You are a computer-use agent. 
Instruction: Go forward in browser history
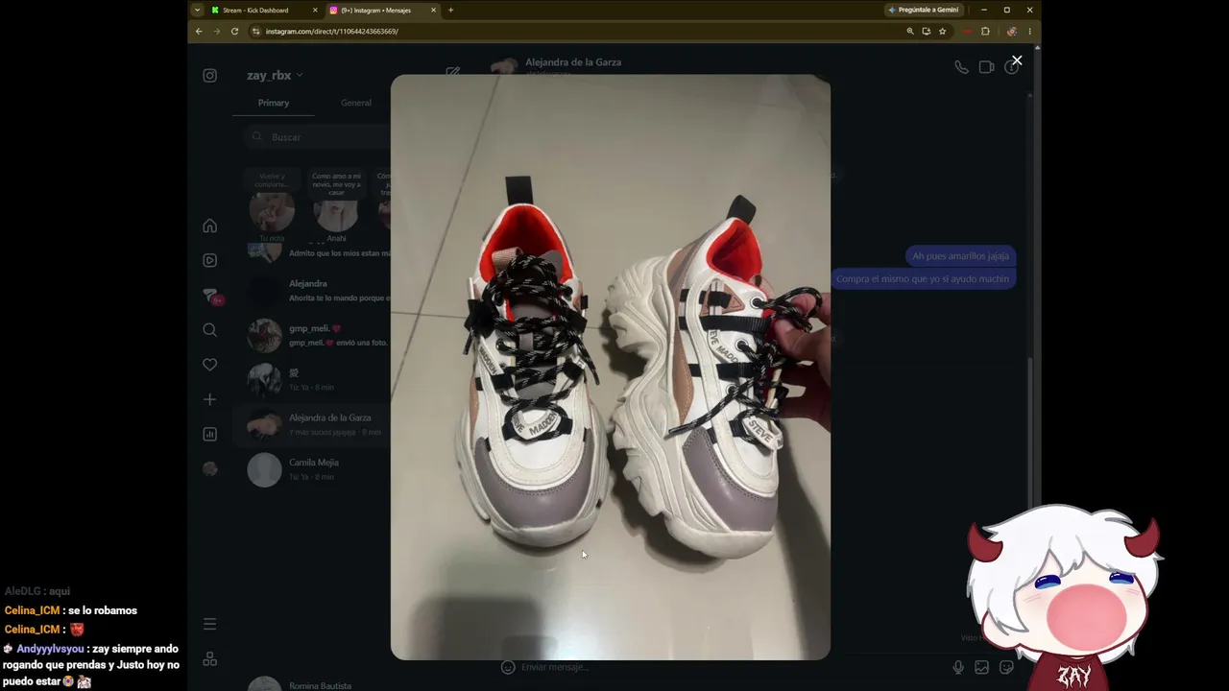[x=216, y=32]
